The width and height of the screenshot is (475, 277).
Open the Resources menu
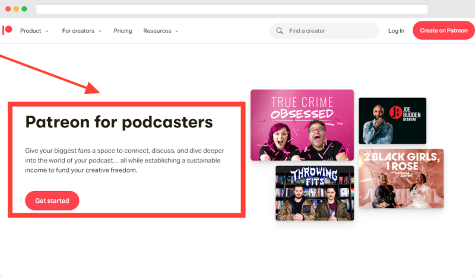(157, 31)
